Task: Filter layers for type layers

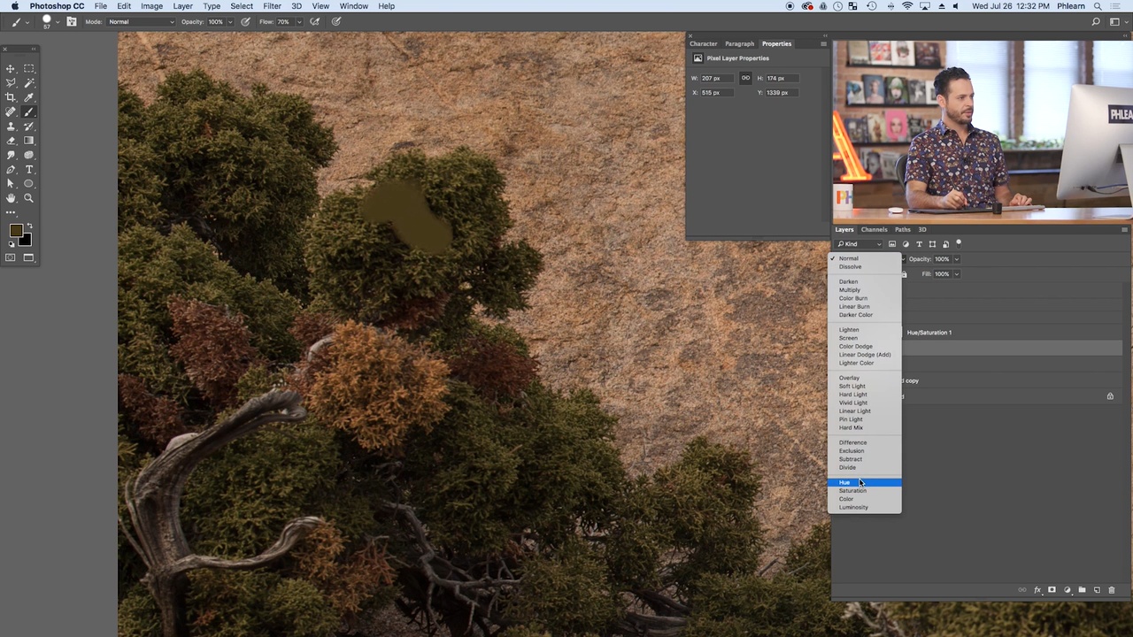Action: tap(919, 244)
